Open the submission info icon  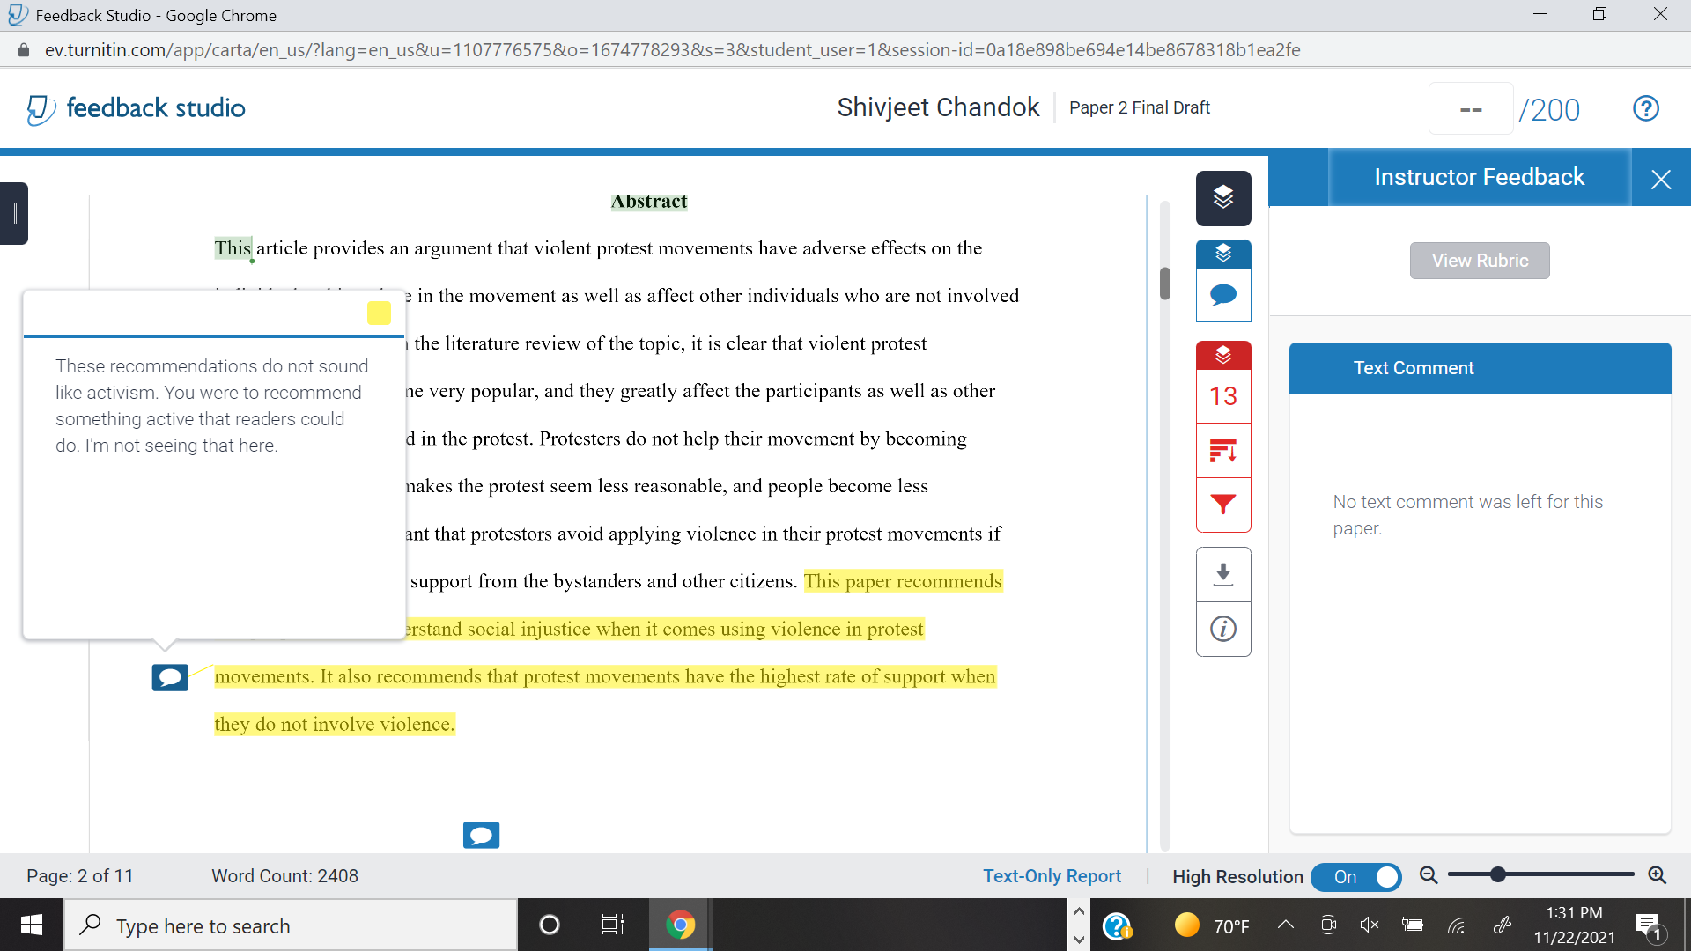1223,629
